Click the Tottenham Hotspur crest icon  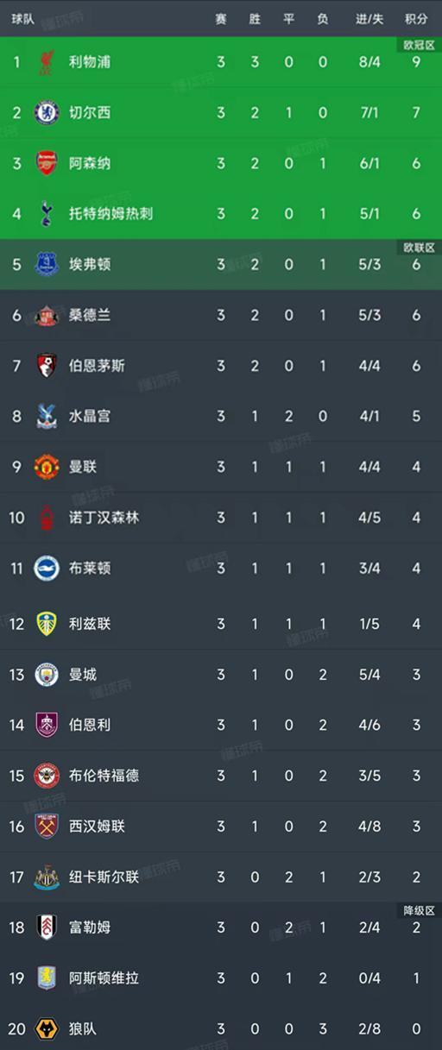(46, 213)
